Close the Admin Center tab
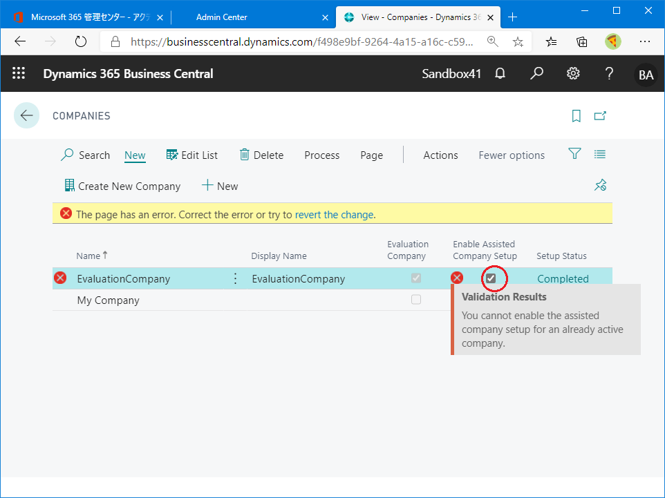 tap(325, 17)
